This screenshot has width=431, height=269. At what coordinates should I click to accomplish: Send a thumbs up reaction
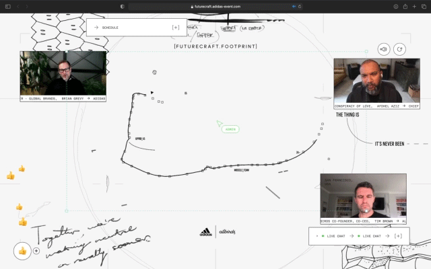(22, 251)
